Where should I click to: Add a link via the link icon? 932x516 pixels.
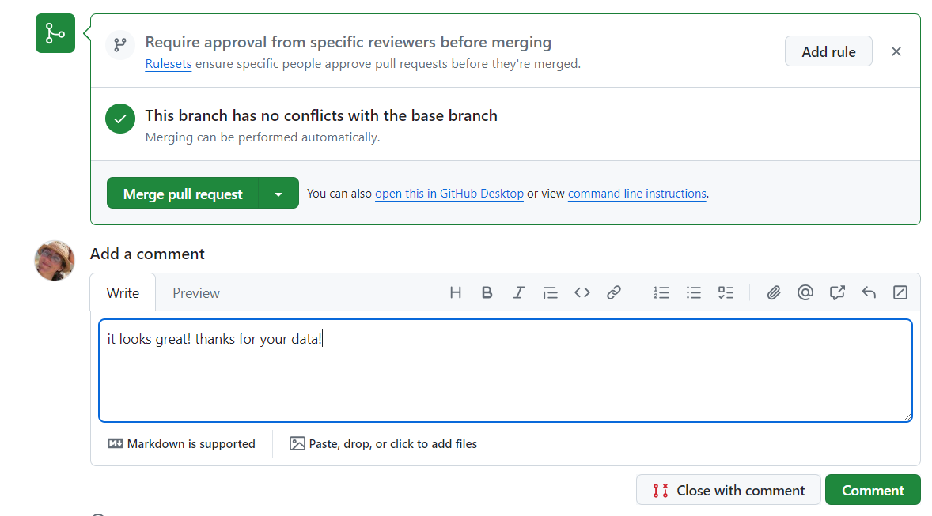(x=614, y=292)
